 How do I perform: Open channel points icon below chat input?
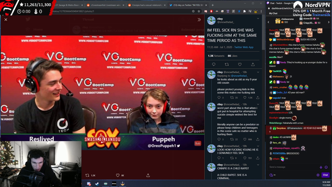coord(271,176)
